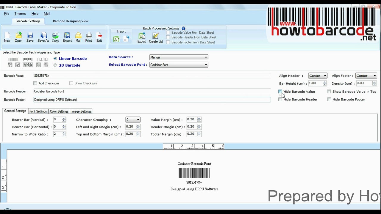Click the Barcode Value input field
Viewport: 381px width, 214px height.
click(x=152, y=76)
